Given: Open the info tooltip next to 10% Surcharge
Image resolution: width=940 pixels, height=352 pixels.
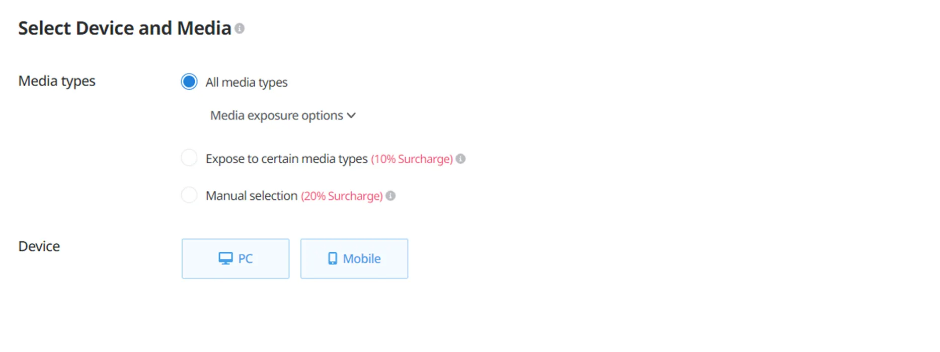Looking at the screenshot, I should click(460, 159).
